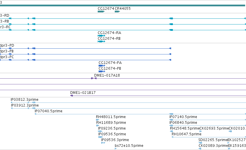Click the RH10647.5prime feature label

(186, 134)
